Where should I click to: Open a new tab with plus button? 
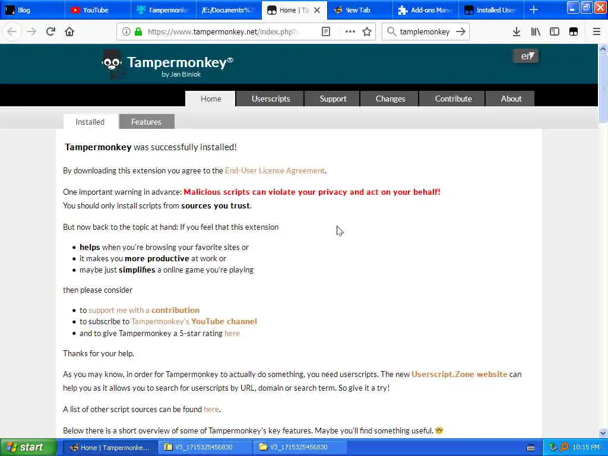click(x=534, y=9)
